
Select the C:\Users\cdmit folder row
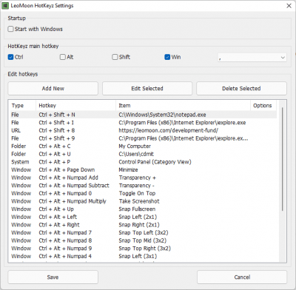pos(143,154)
